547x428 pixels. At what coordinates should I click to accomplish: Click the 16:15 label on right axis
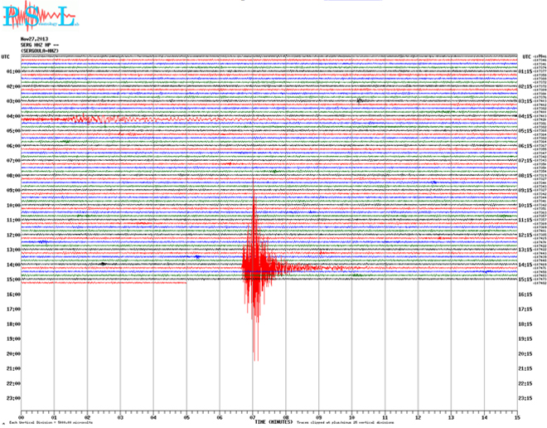(525, 294)
